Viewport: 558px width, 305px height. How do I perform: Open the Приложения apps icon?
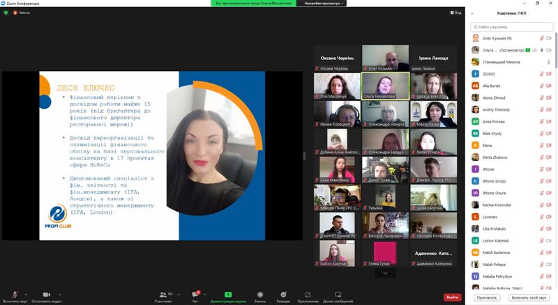pyautogui.click(x=308, y=295)
